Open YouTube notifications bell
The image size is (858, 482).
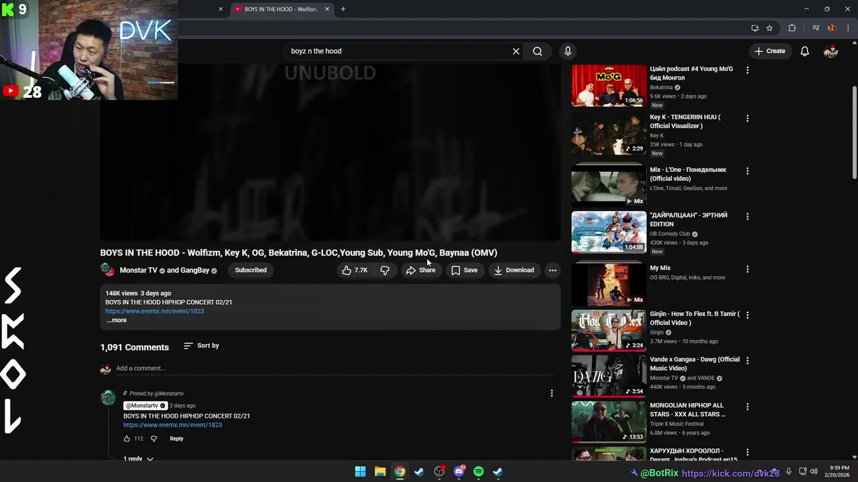805,51
